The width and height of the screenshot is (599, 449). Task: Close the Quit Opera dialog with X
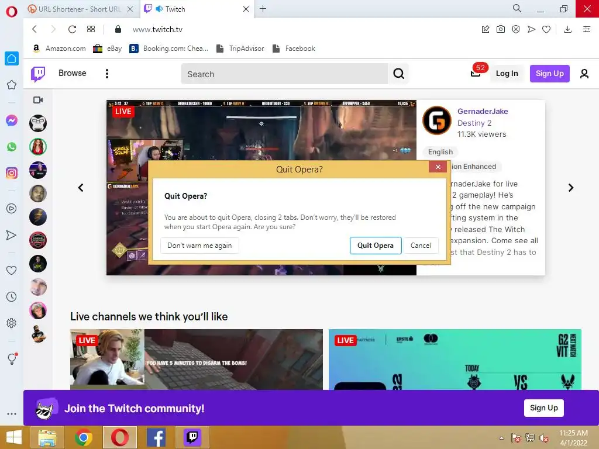pos(438,167)
